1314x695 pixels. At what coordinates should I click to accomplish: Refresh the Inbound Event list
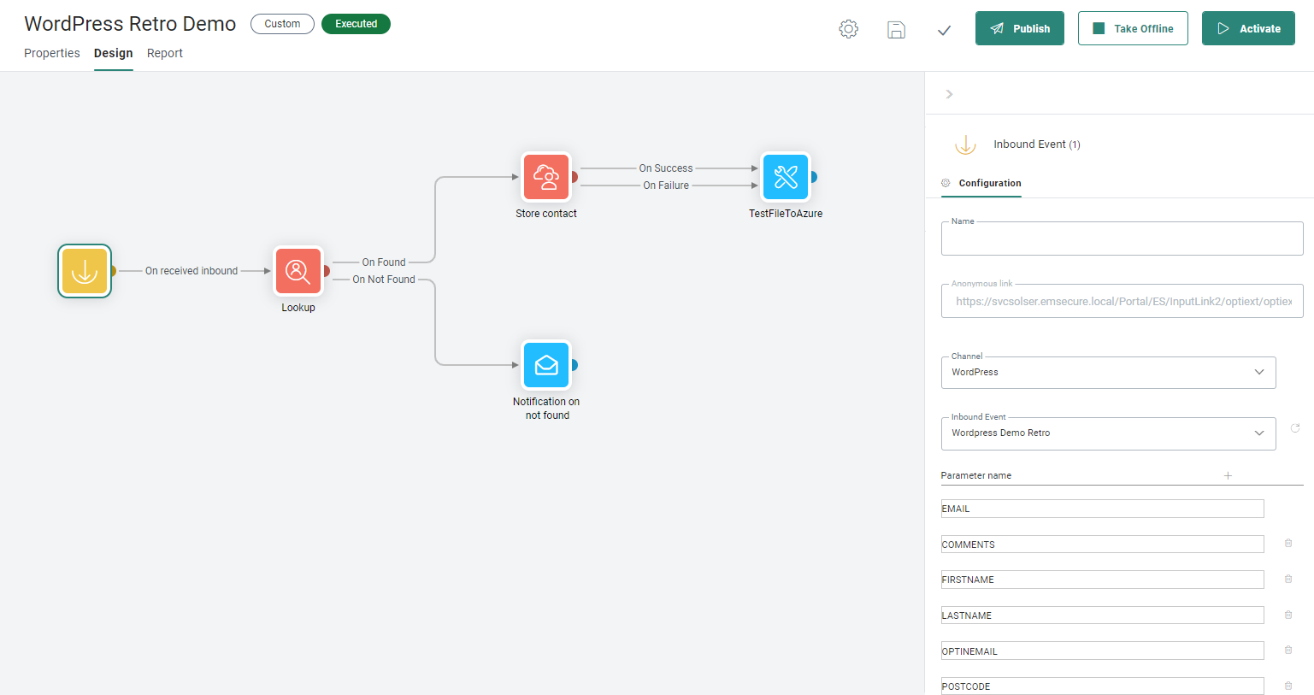1295,428
